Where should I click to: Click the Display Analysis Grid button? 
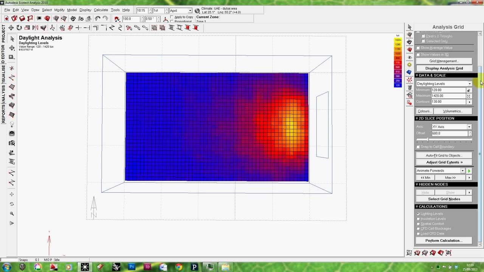point(444,68)
